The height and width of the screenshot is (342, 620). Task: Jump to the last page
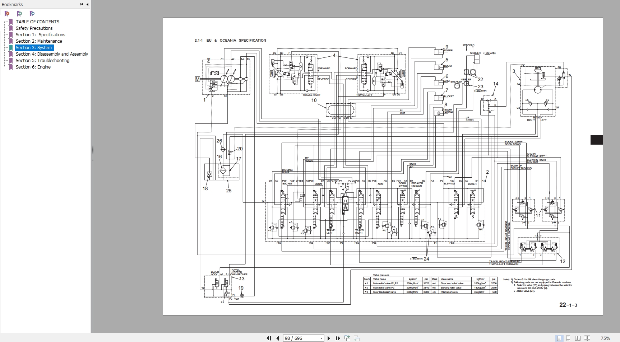point(338,338)
